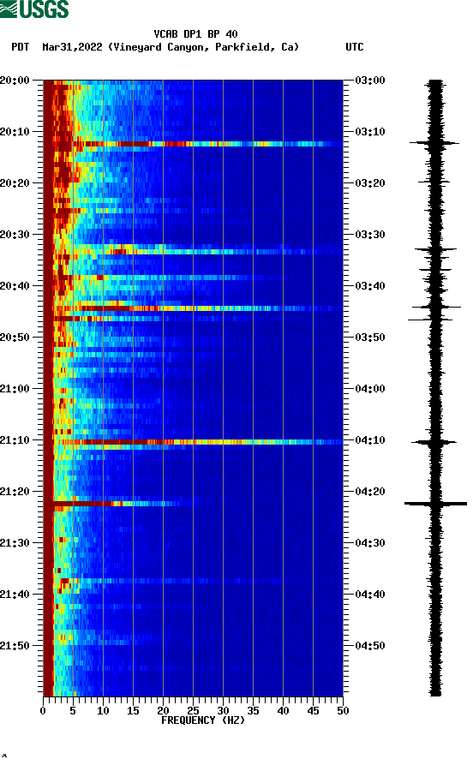Screen dimensions: 473x765
Task: Click the '21:00' PDT time label
Action: click(x=15, y=389)
